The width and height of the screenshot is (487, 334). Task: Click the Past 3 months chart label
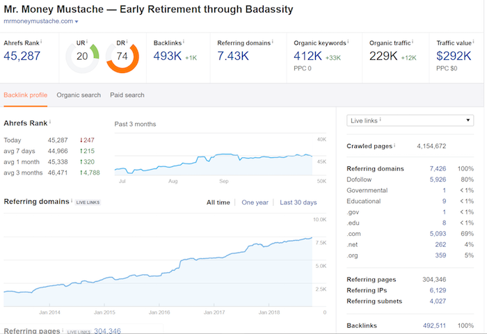135,125
